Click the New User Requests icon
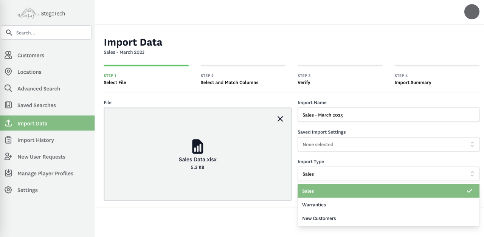This screenshot has width=484, height=237. (x=8, y=156)
